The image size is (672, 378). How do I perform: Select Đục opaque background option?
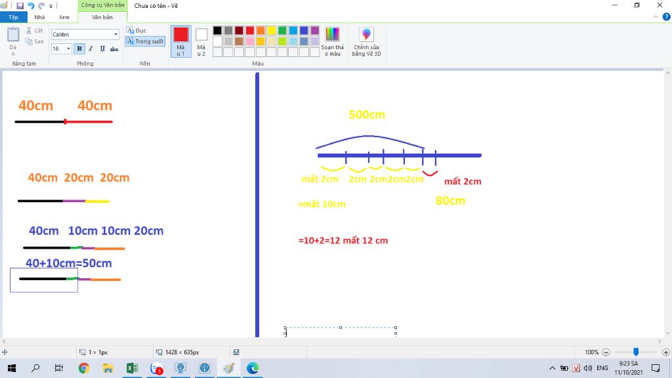[x=136, y=30]
